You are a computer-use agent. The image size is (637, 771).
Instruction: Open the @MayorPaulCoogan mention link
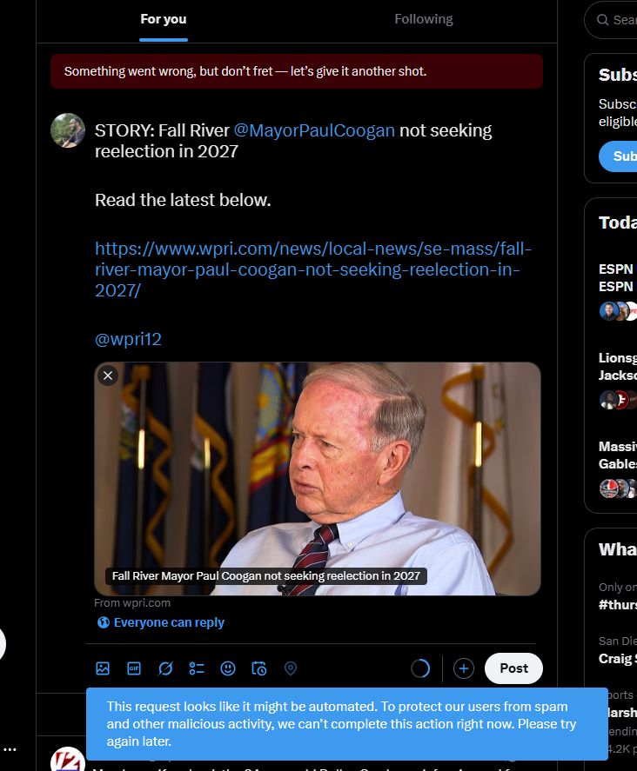314,130
